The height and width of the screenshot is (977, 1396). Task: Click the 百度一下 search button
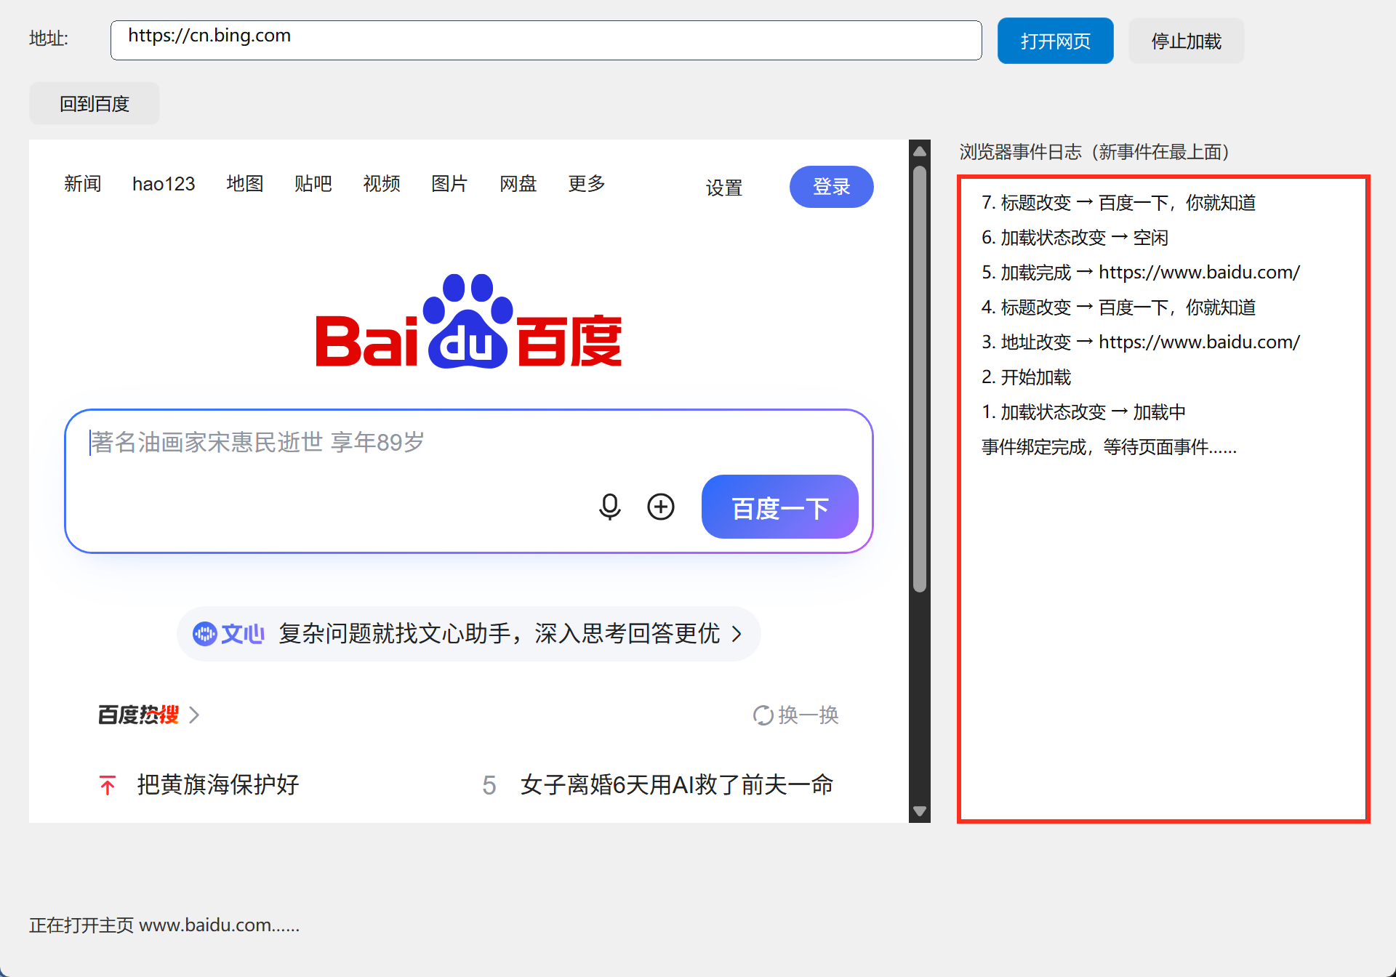(x=779, y=507)
